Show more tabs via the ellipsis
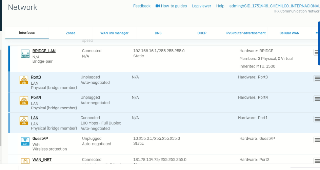 [x=317, y=33]
